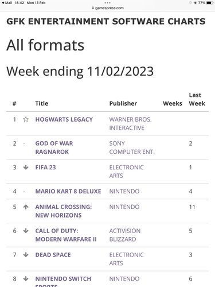Open Warner Bros. Interactive publisher link
The image size is (215, 287).
pyautogui.click(x=130, y=123)
